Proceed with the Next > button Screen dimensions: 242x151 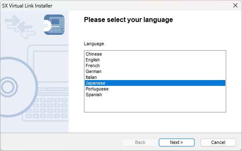[x=177, y=142]
